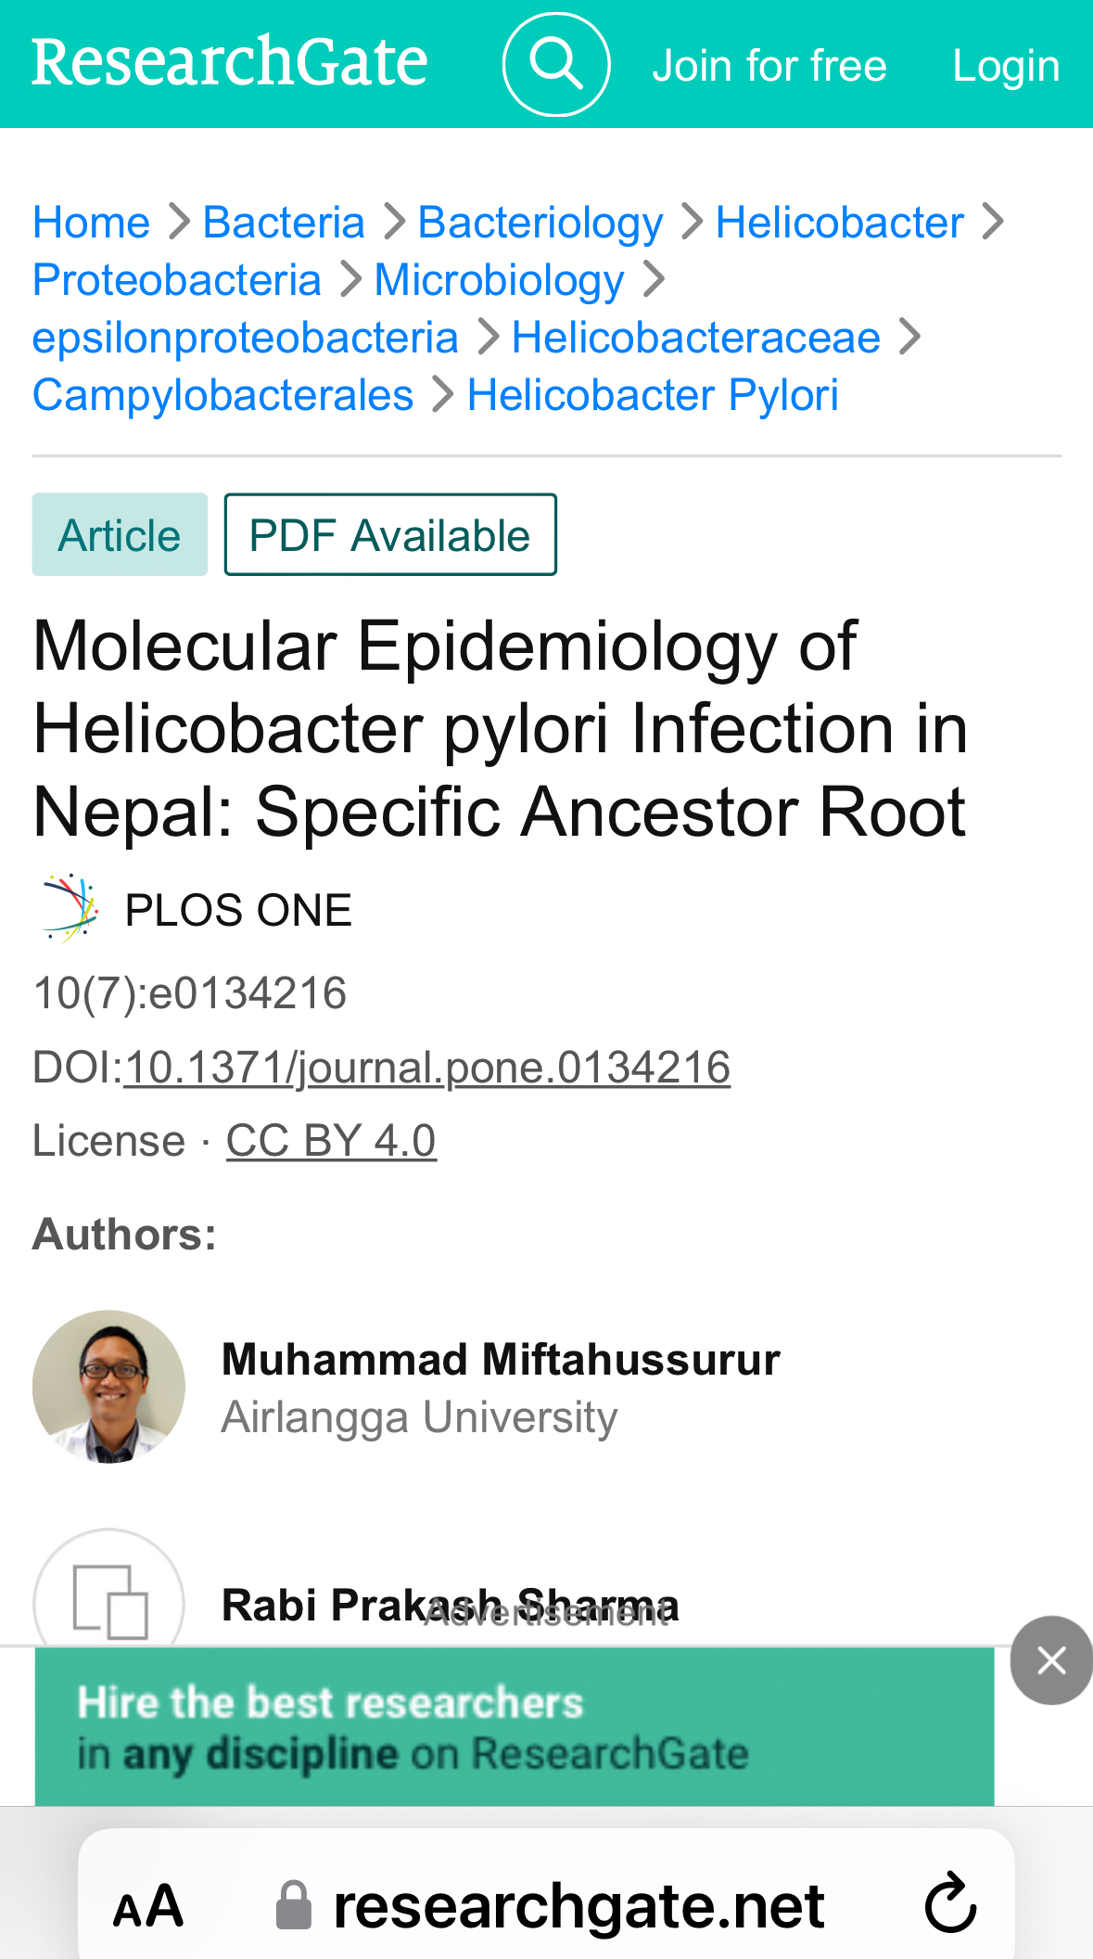
Task: Tap the PLOS ONE journal logo
Action: (x=70, y=908)
